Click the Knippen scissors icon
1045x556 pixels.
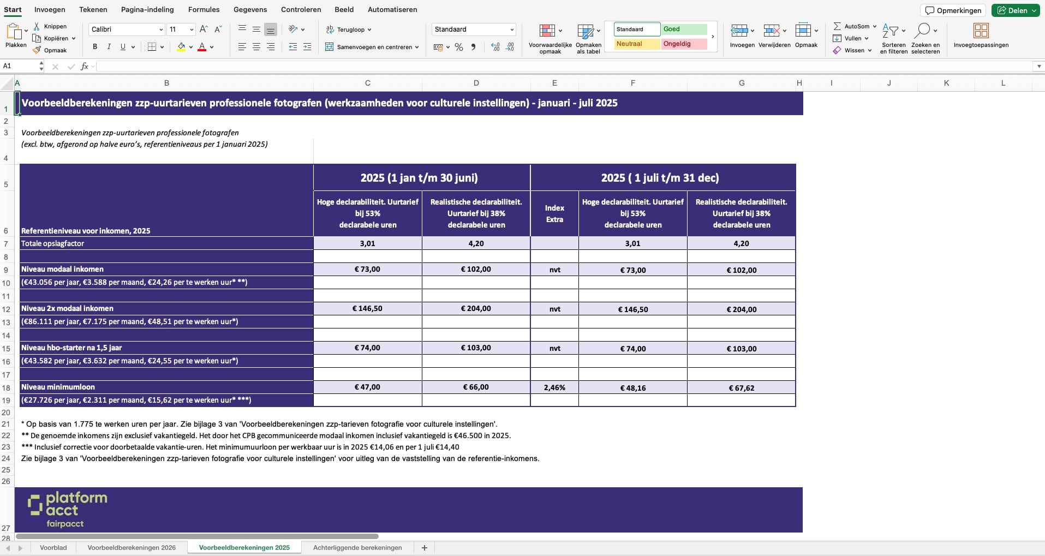(37, 26)
